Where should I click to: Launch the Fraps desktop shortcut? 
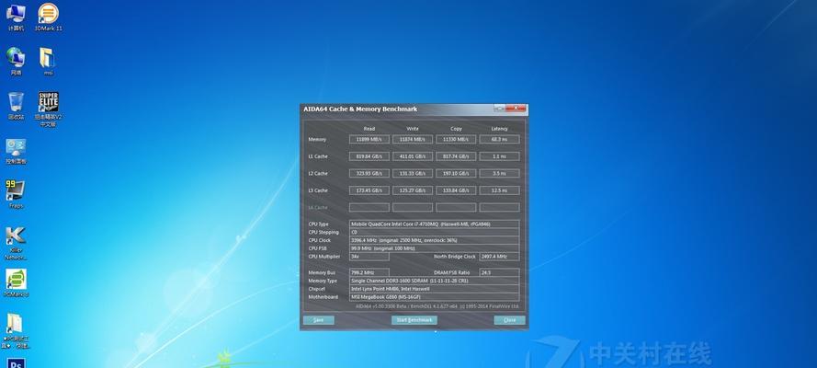tap(16, 194)
